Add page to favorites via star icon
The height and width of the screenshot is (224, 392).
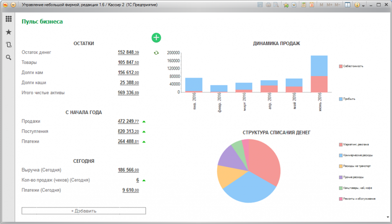click(286, 5)
